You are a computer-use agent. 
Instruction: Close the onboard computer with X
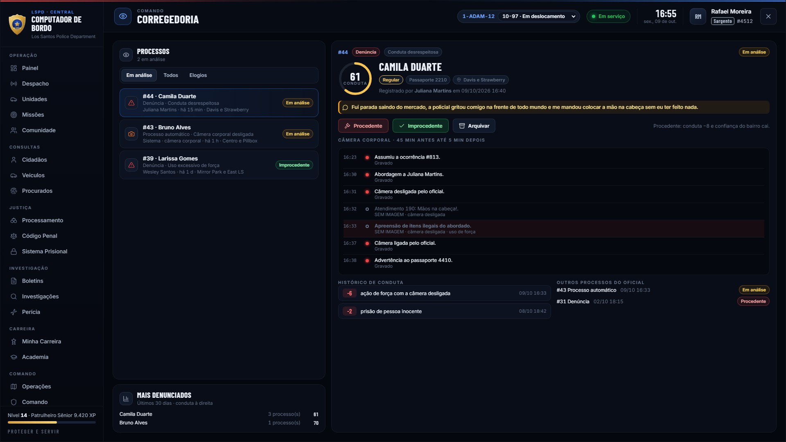click(768, 16)
